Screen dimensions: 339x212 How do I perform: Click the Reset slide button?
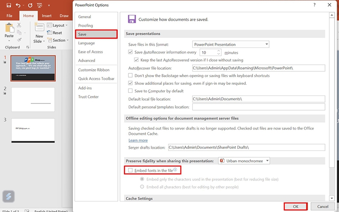point(55,33)
